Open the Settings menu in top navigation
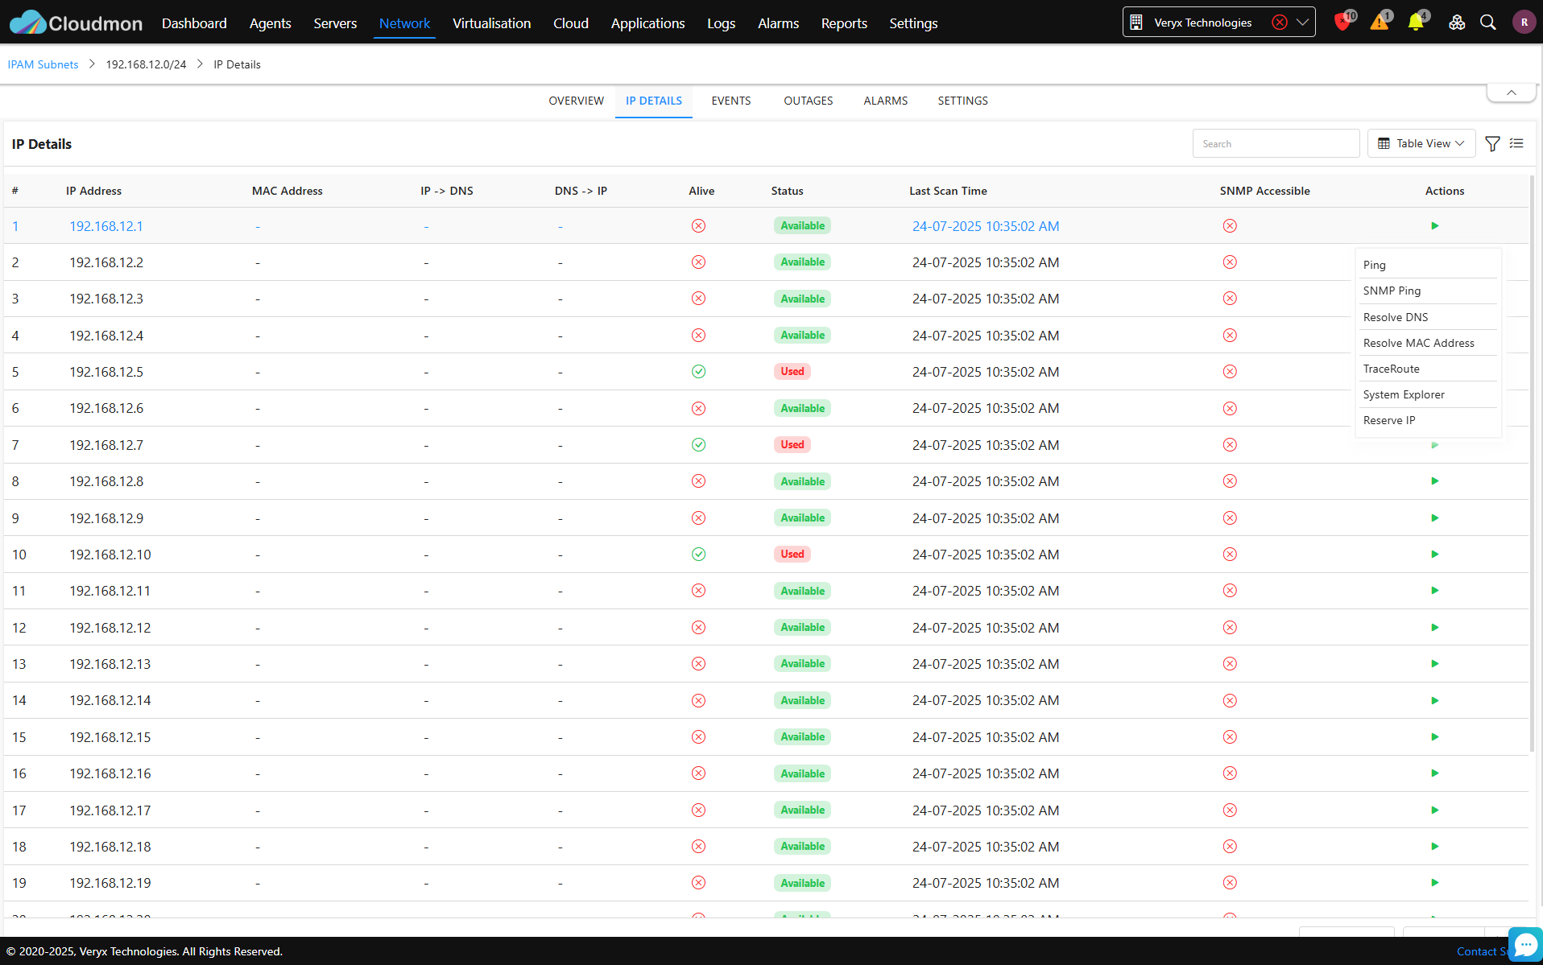The image size is (1543, 965). point(913,23)
